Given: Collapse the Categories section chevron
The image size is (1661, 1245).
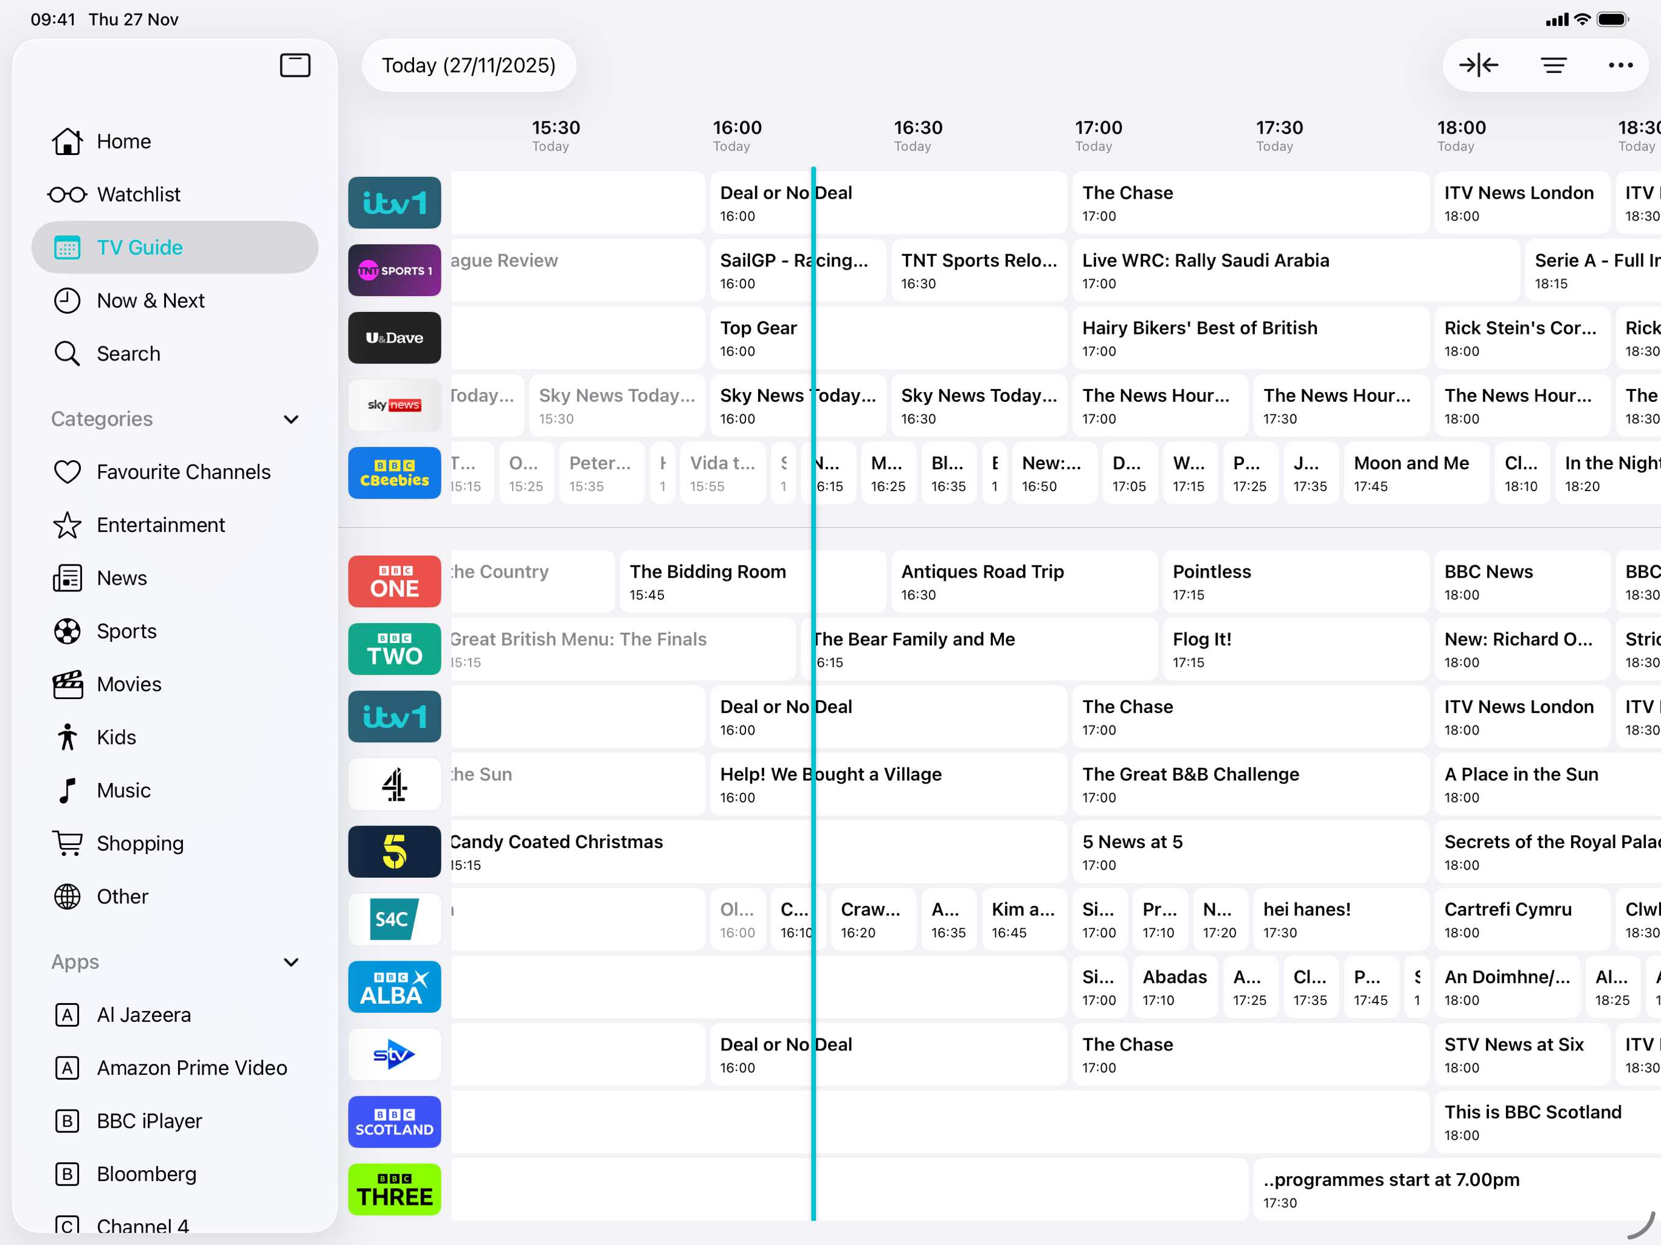Looking at the screenshot, I should pos(291,419).
